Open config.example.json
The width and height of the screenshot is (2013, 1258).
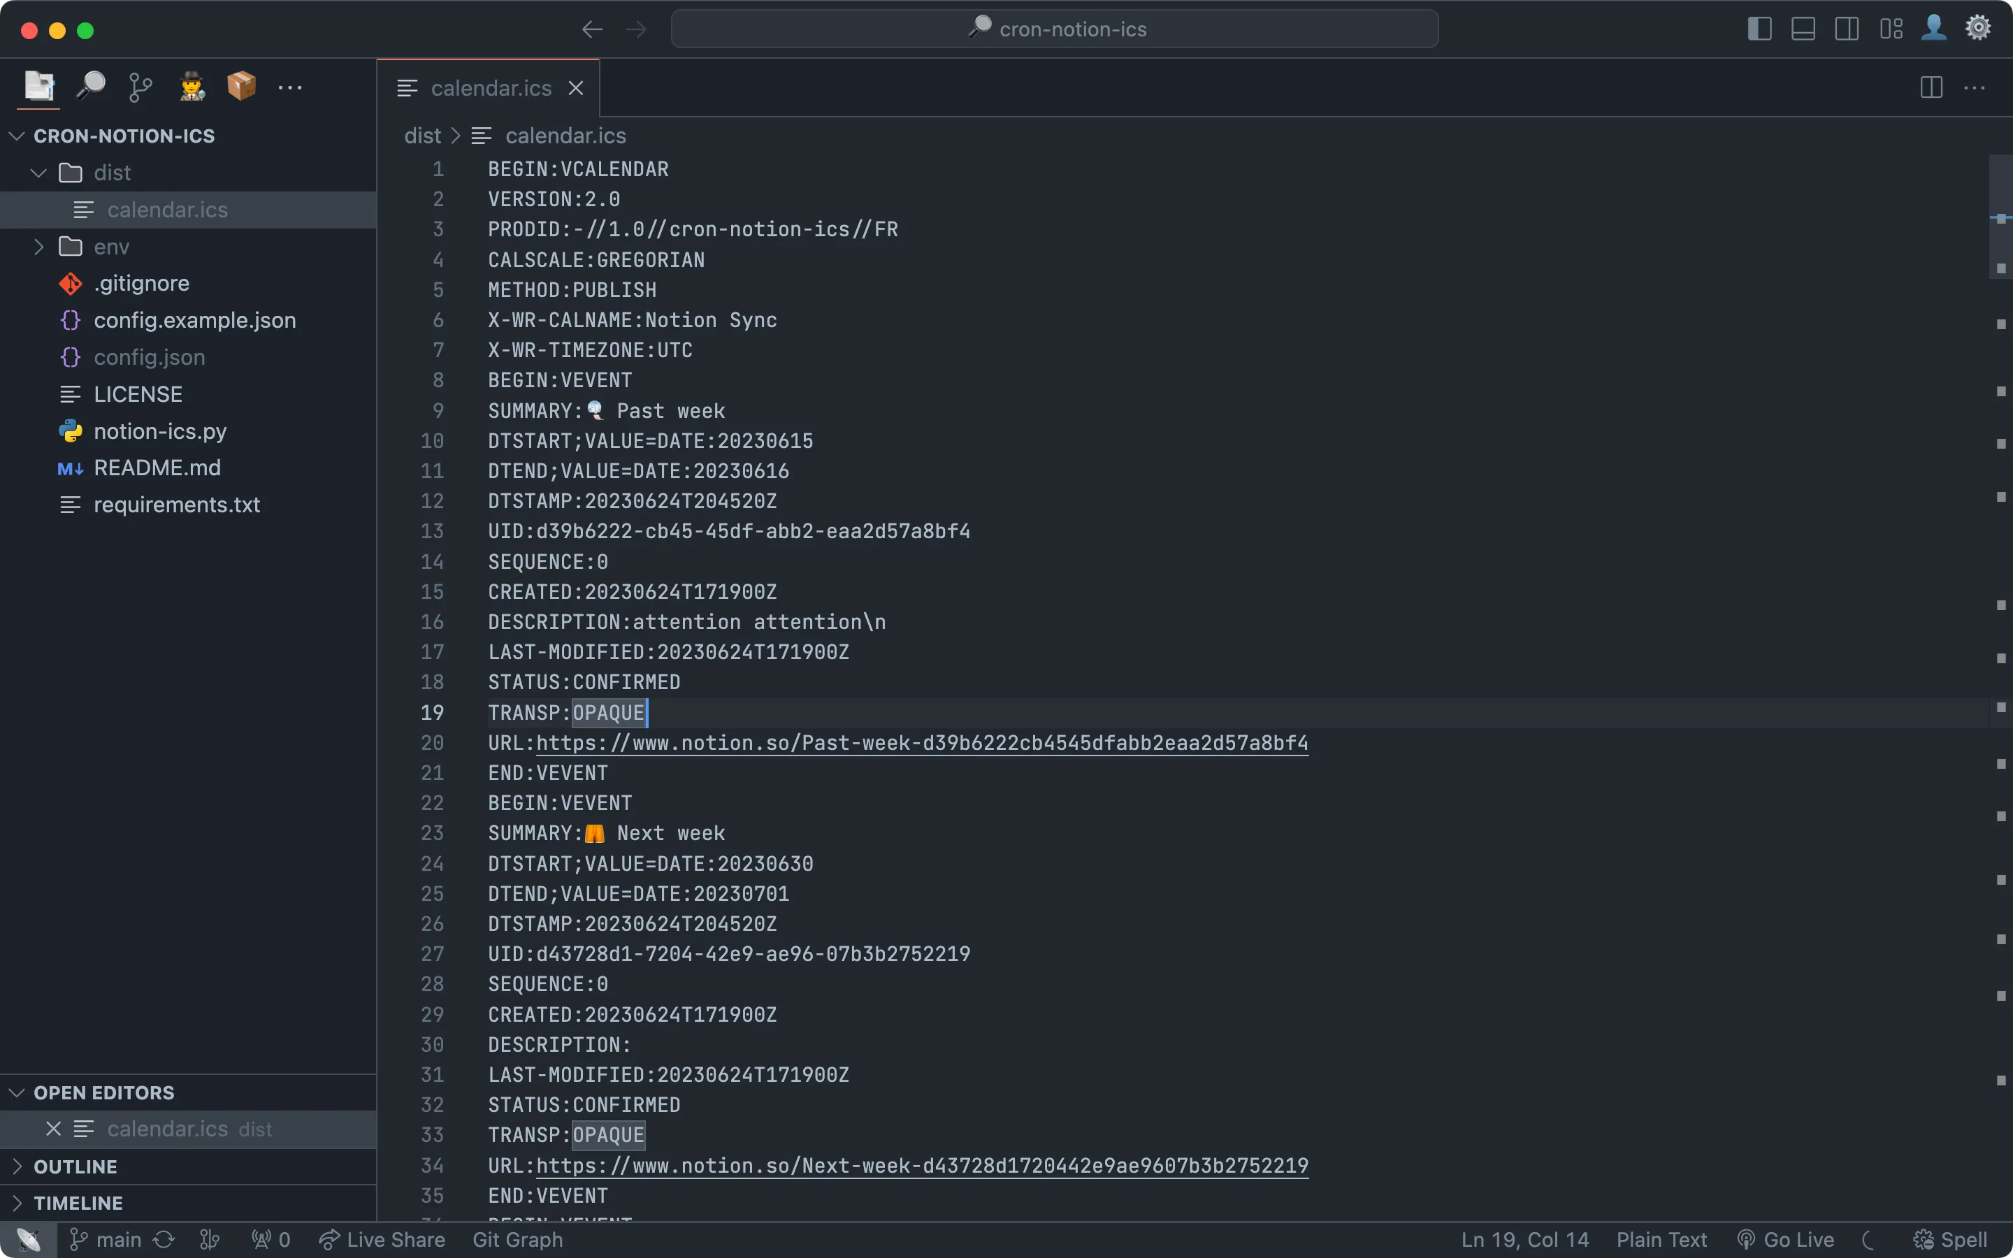(x=188, y=320)
